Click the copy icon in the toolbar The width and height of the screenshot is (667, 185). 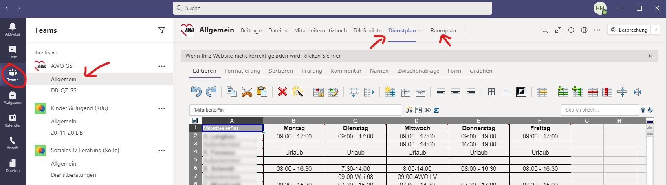click(232, 92)
